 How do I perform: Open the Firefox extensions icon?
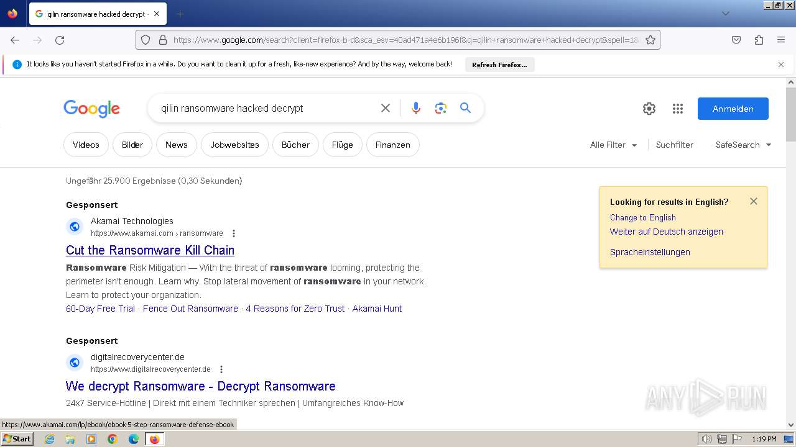coord(759,40)
